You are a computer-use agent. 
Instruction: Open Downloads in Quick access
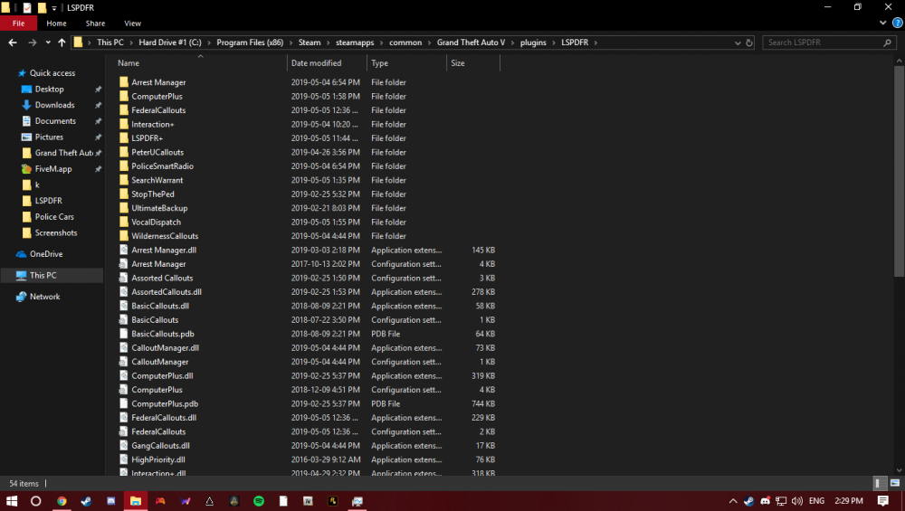point(54,105)
